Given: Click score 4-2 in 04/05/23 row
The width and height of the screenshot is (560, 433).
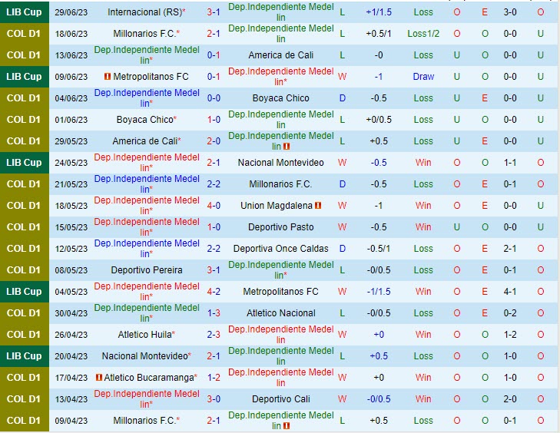Looking at the screenshot, I should [x=214, y=292].
